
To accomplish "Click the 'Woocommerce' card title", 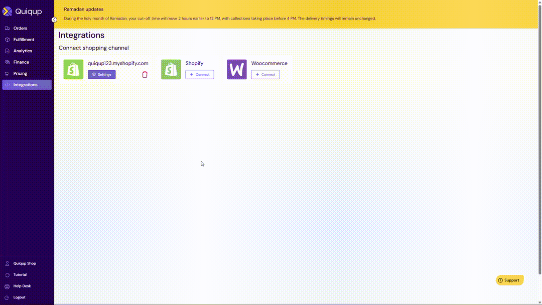I will (269, 63).
